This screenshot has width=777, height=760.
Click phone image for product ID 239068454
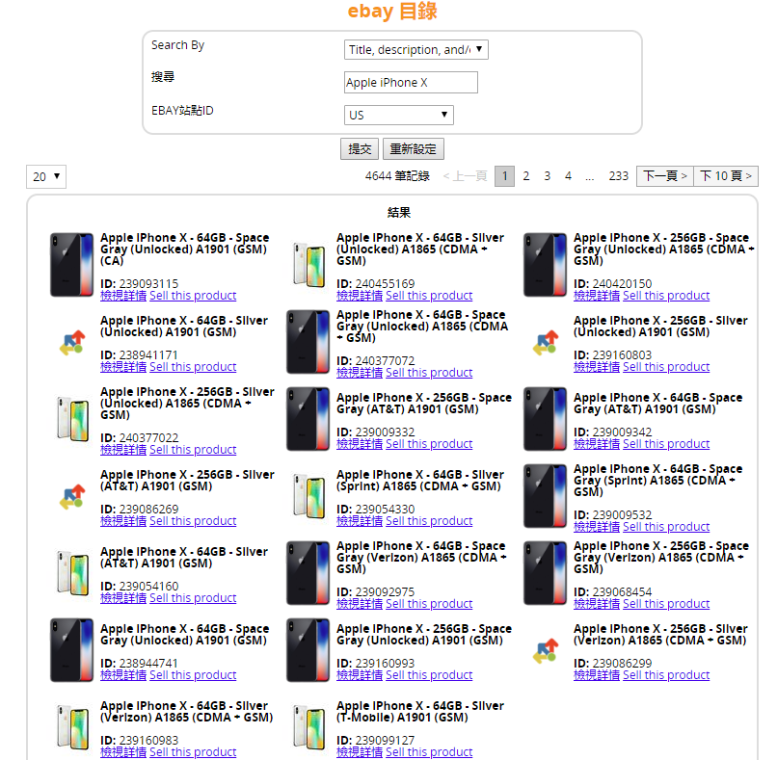click(545, 573)
